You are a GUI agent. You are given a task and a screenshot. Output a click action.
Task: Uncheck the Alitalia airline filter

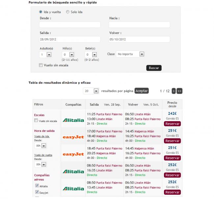[x=36, y=186]
